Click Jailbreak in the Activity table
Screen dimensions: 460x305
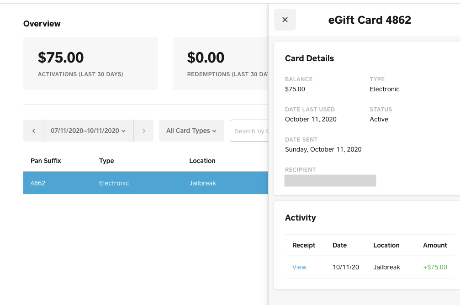pyautogui.click(x=386, y=267)
